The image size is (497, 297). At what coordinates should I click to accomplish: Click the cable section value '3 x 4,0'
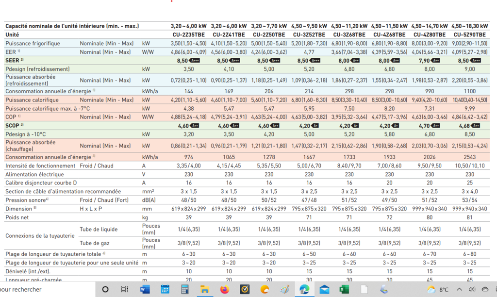pos(470,192)
